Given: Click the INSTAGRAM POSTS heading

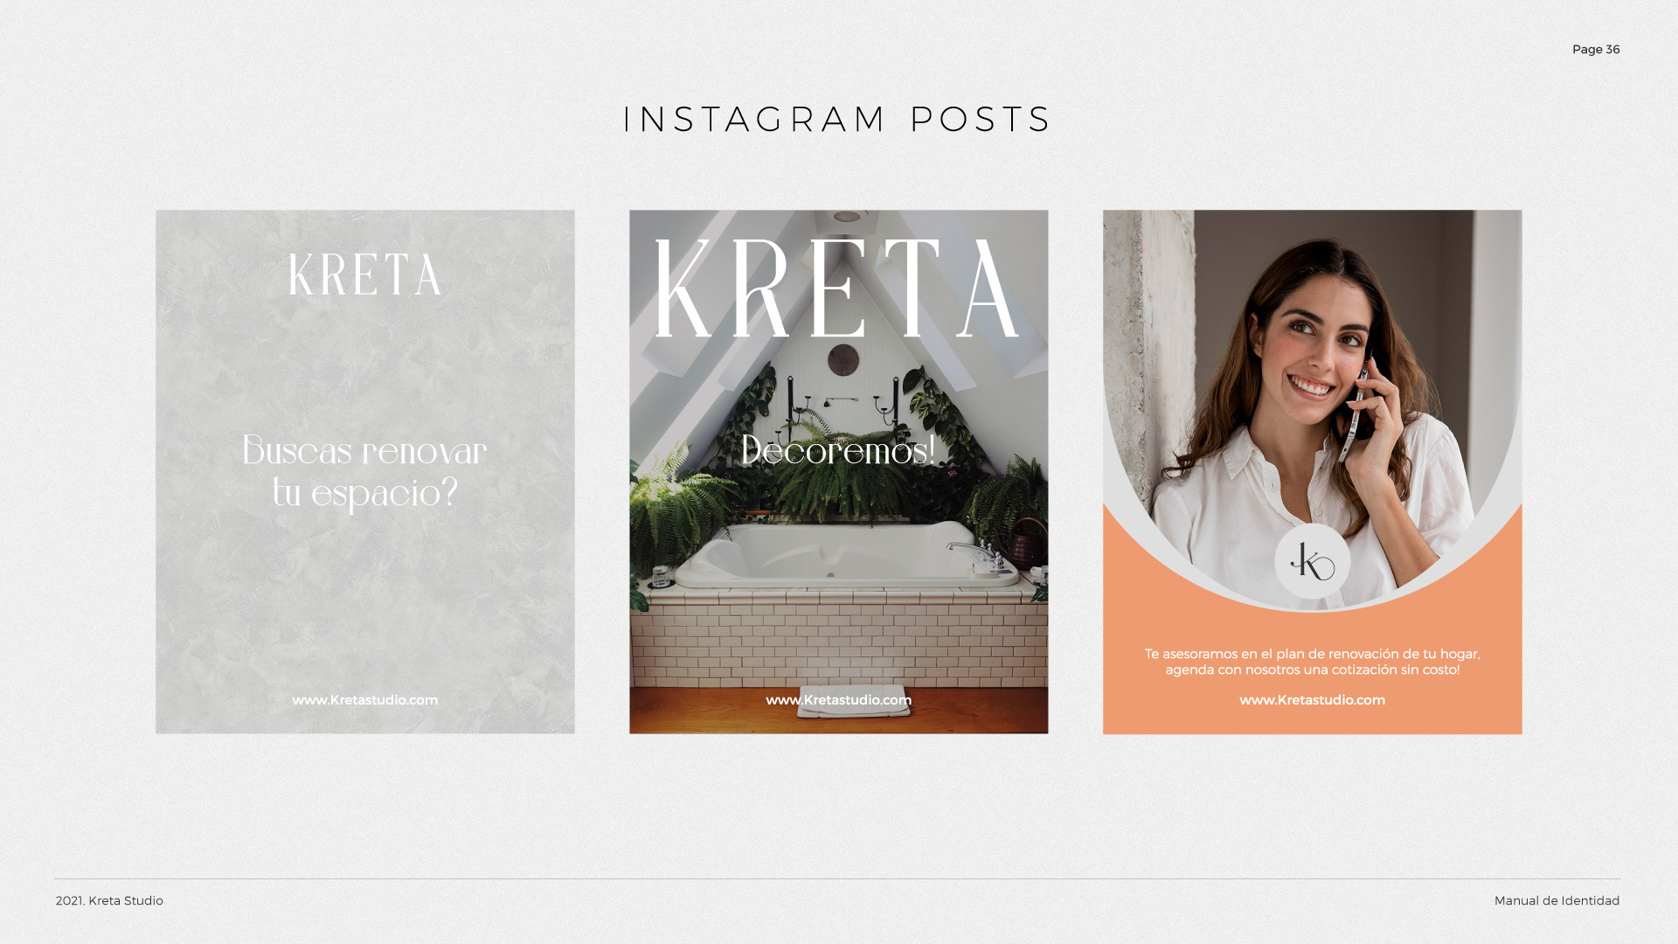Looking at the screenshot, I should 837,120.
